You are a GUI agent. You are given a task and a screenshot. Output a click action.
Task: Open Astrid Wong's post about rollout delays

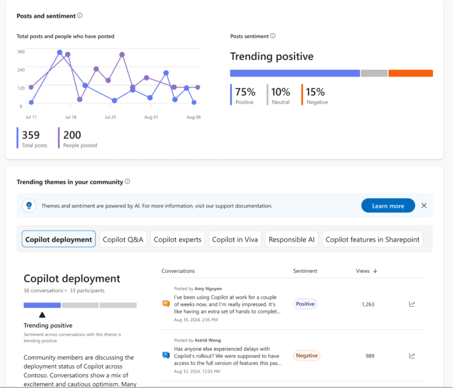227,356
